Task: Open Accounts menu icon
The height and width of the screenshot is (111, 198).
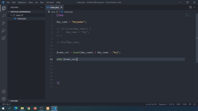Action: (4, 92)
